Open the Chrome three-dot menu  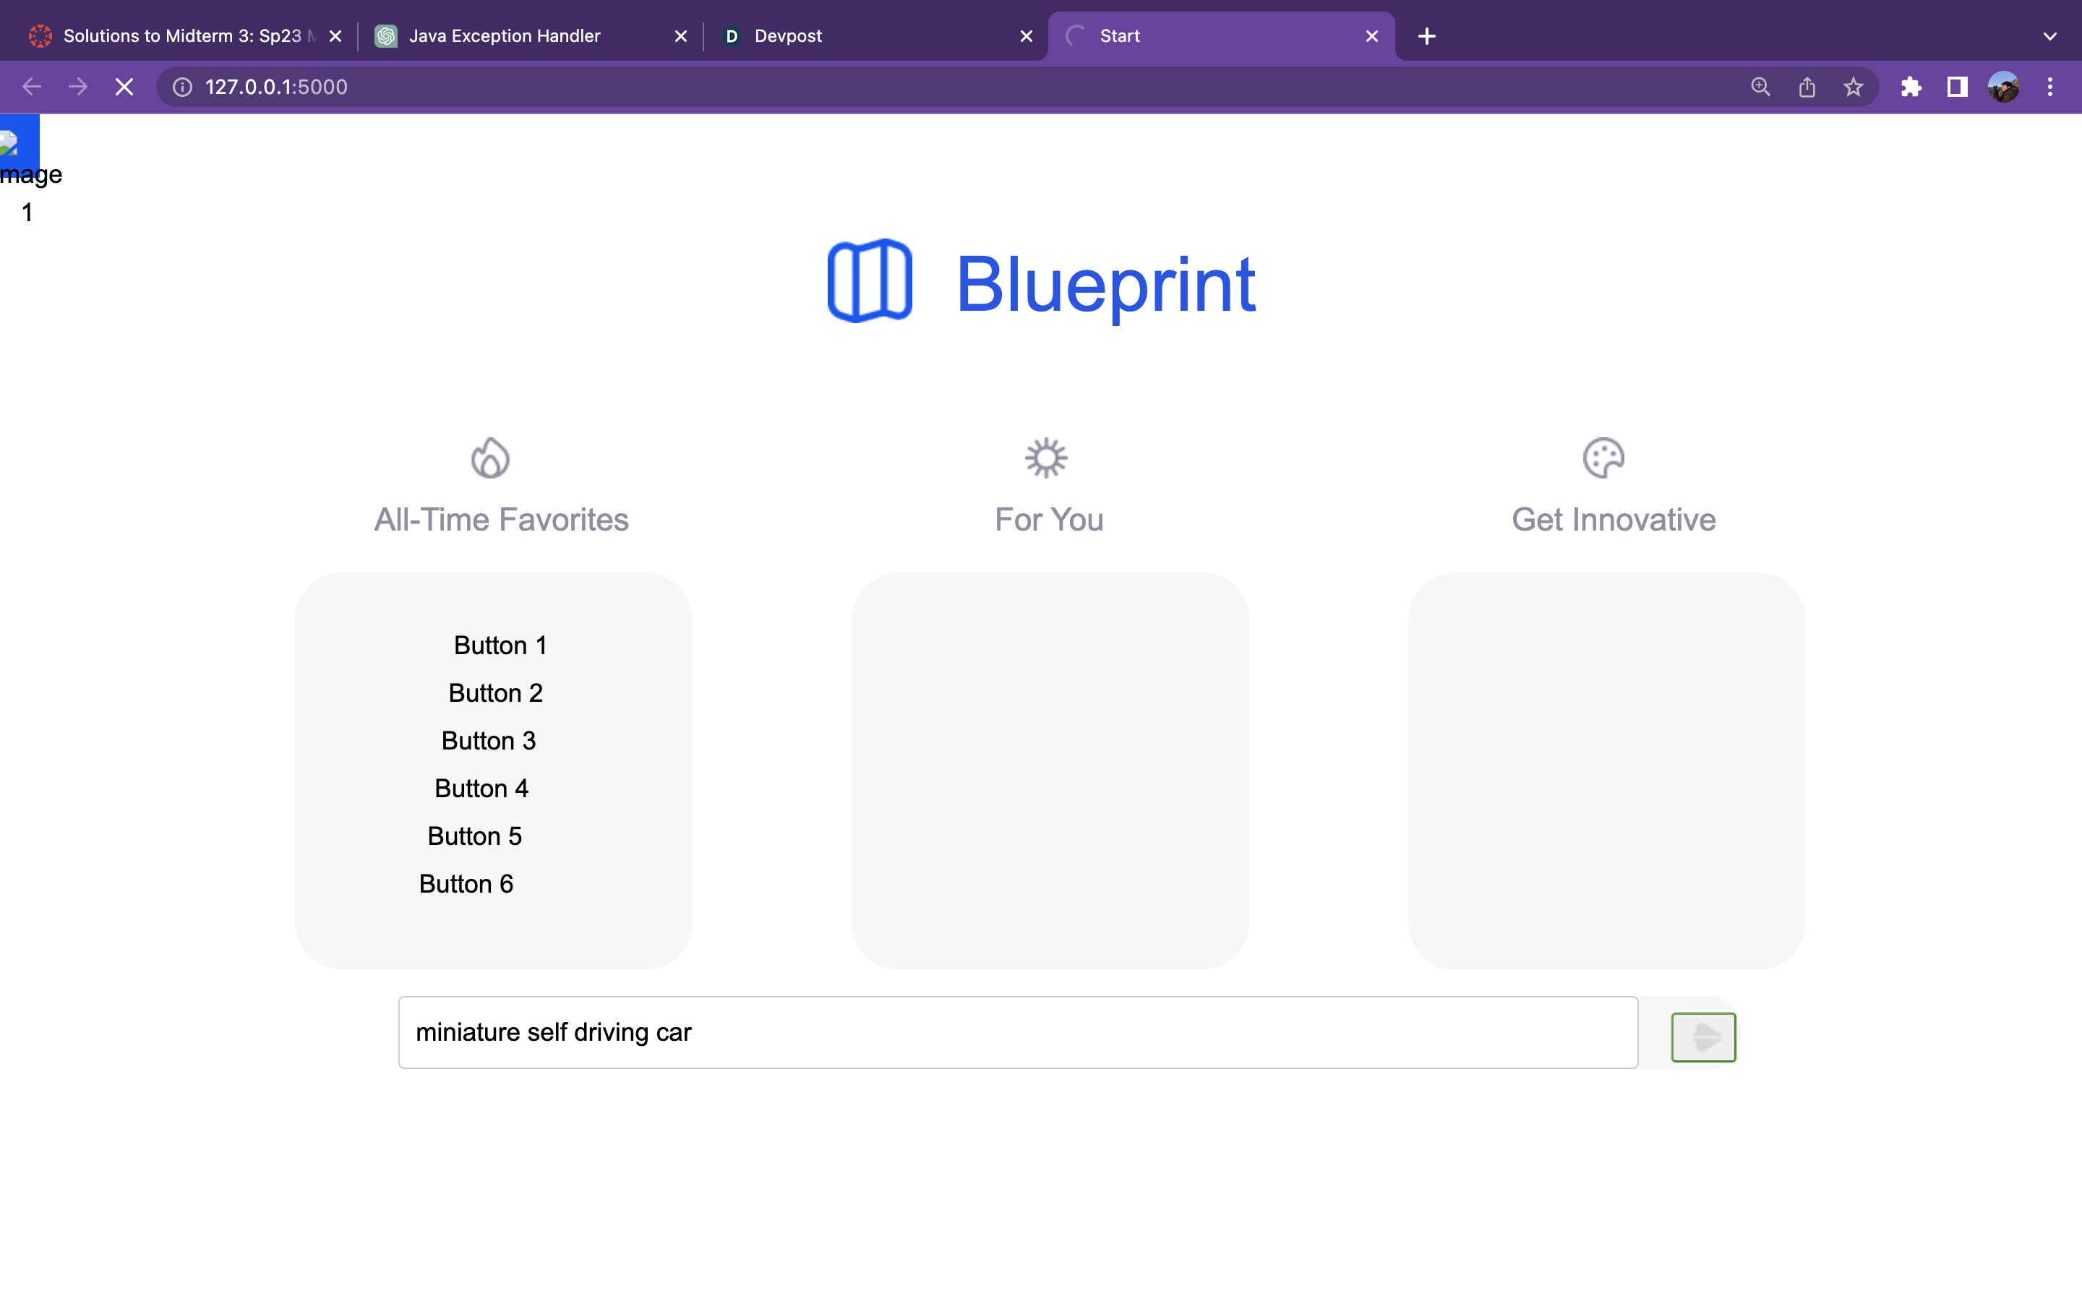click(2049, 87)
